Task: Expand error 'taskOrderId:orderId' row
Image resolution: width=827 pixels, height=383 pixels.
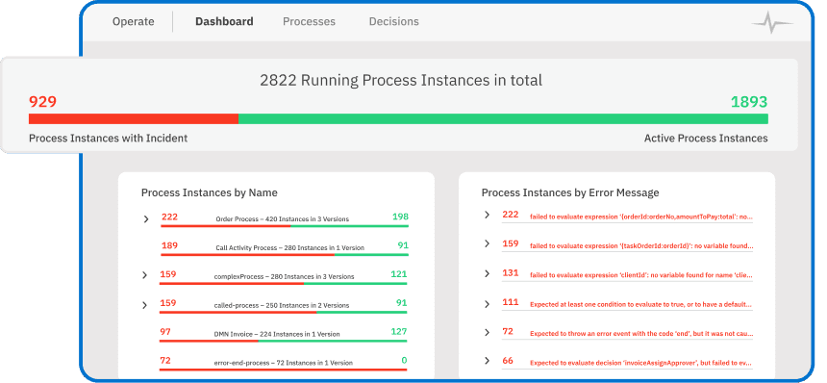Action: coord(488,243)
